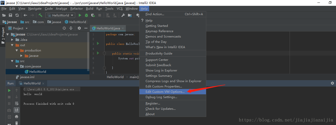Debug HelloWorld with the green bug icon

pos(86,15)
